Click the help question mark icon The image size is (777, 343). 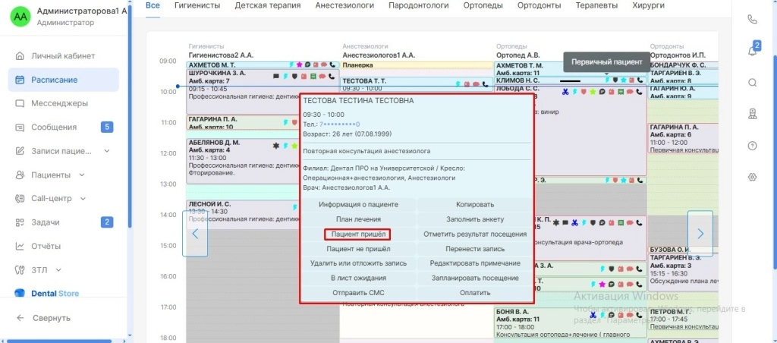(x=752, y=146)
